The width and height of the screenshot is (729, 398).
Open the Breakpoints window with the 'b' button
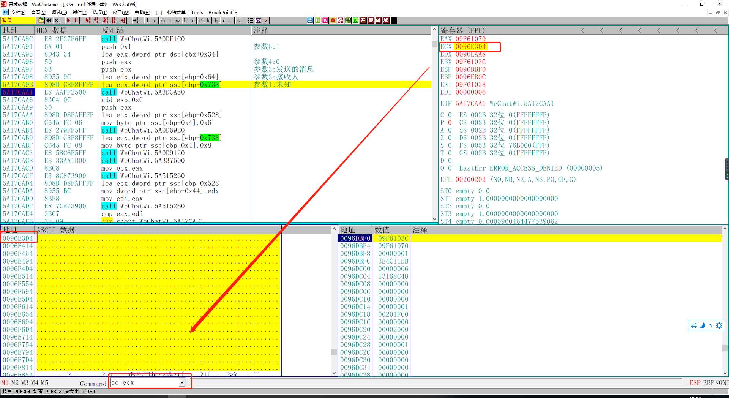click(x=216, y=21)
